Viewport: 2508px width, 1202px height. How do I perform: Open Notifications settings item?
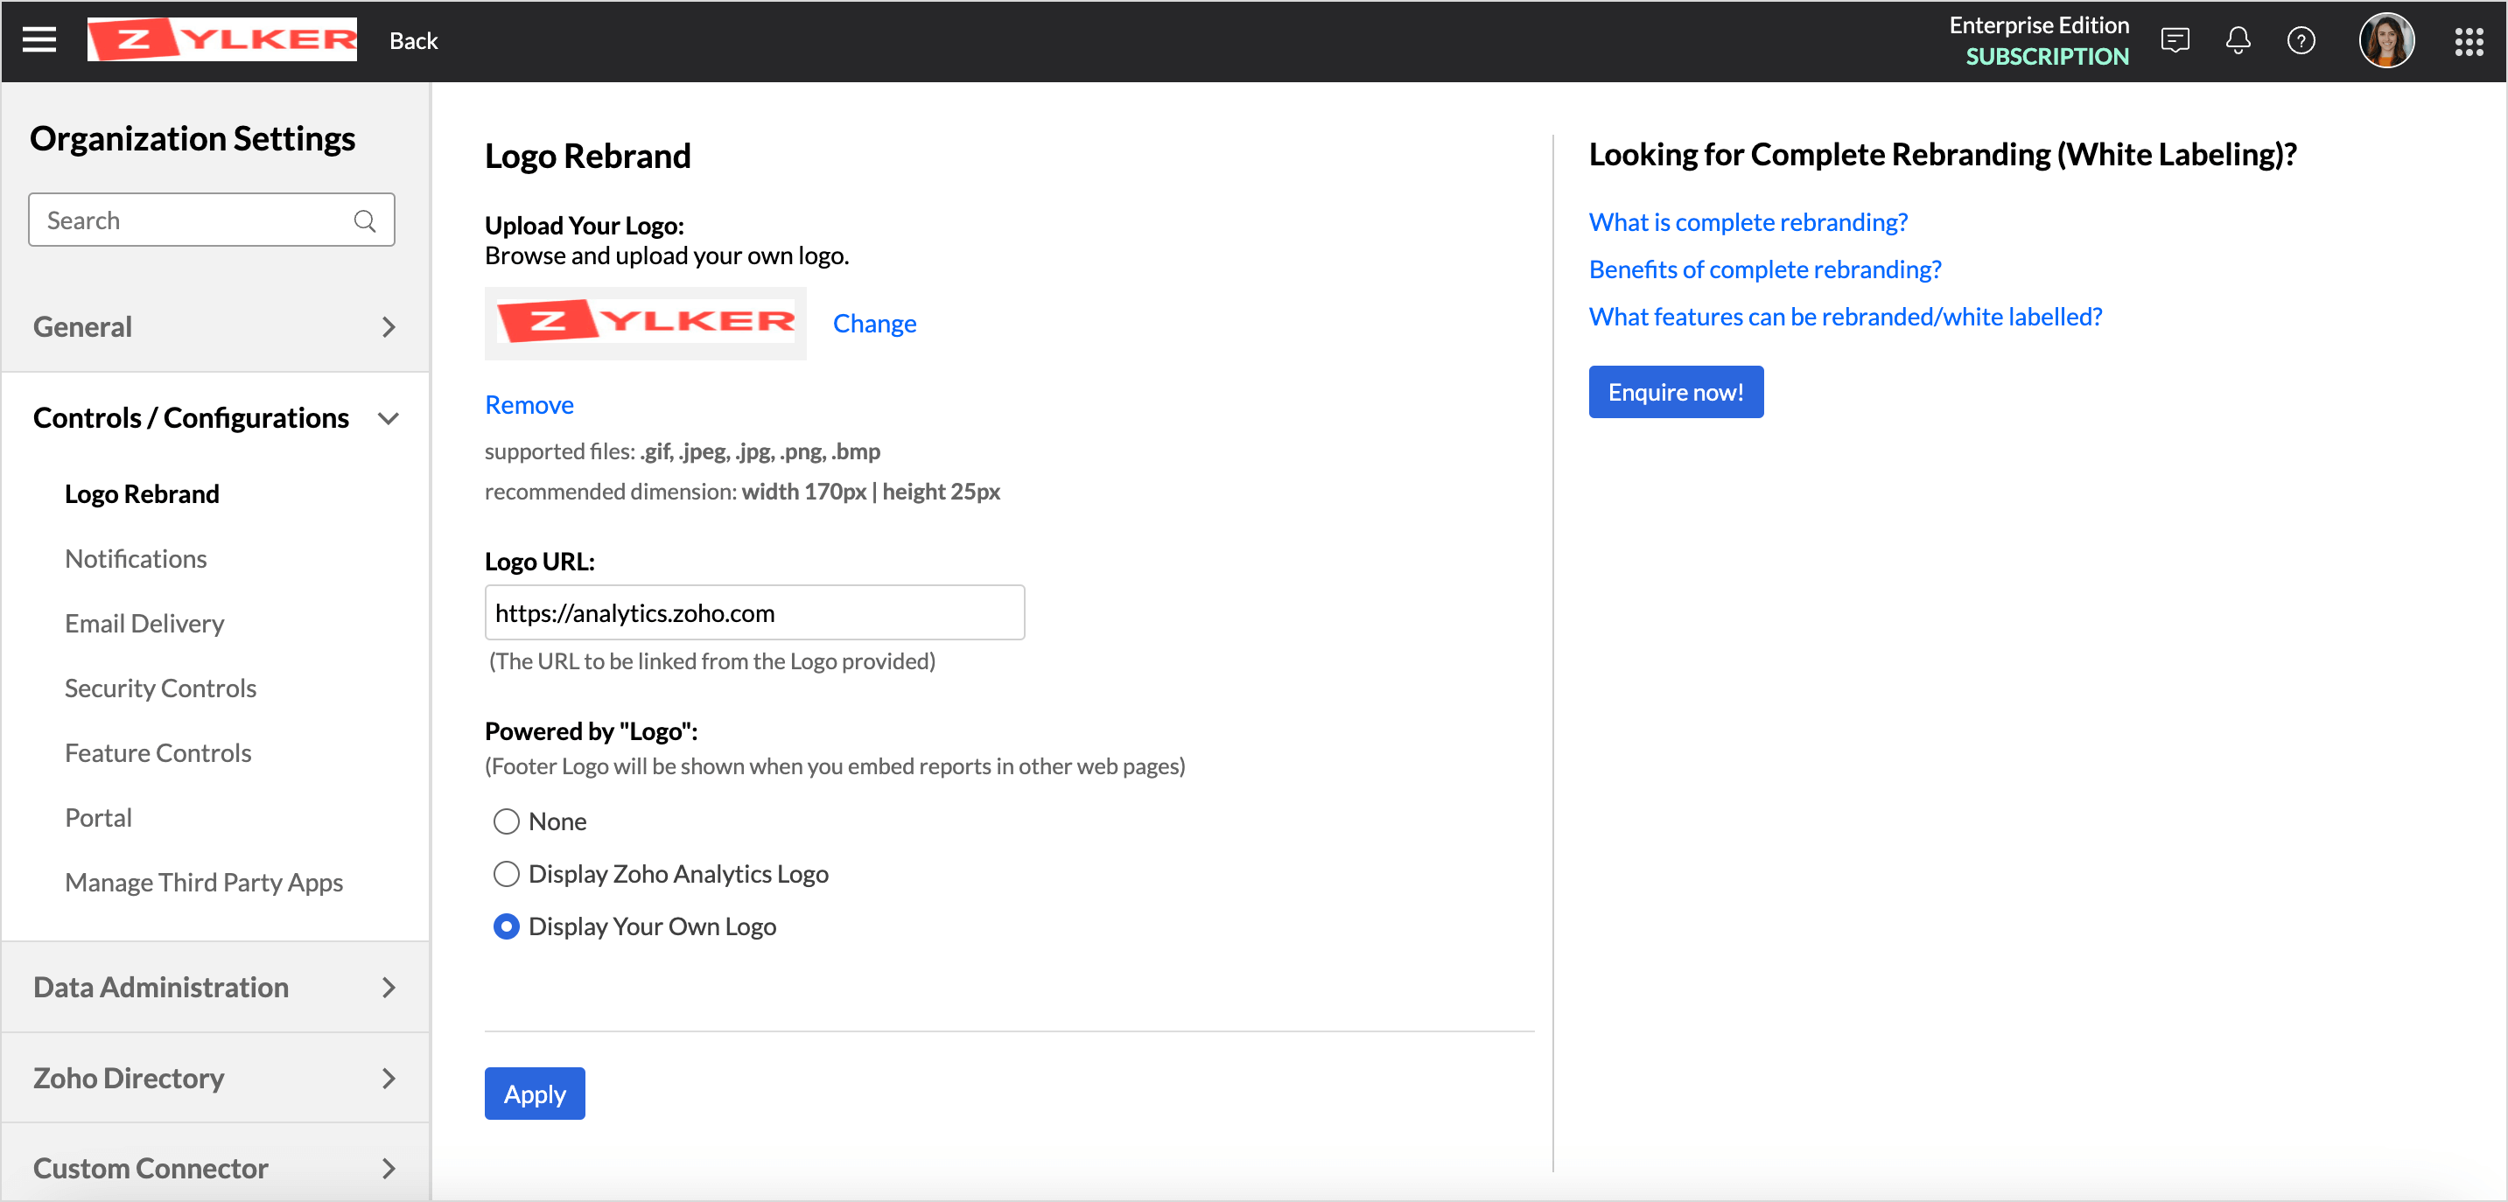click(136, 559)
